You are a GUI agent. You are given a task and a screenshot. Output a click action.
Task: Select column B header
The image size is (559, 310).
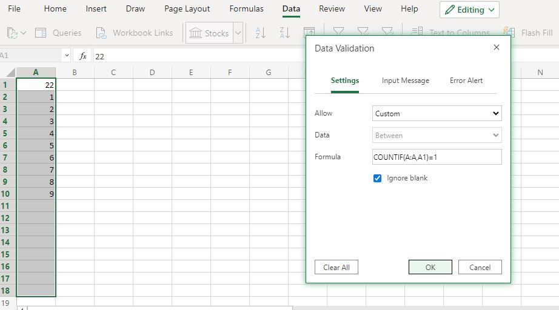tap(75, 73)
